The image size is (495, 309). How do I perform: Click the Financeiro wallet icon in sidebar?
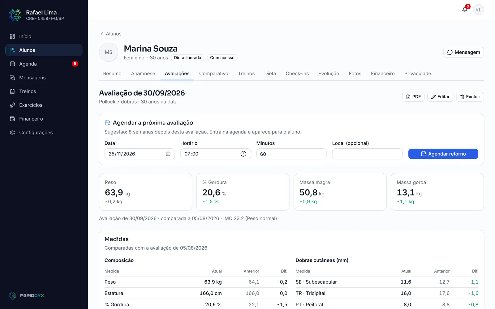click(x=12, y=119)
